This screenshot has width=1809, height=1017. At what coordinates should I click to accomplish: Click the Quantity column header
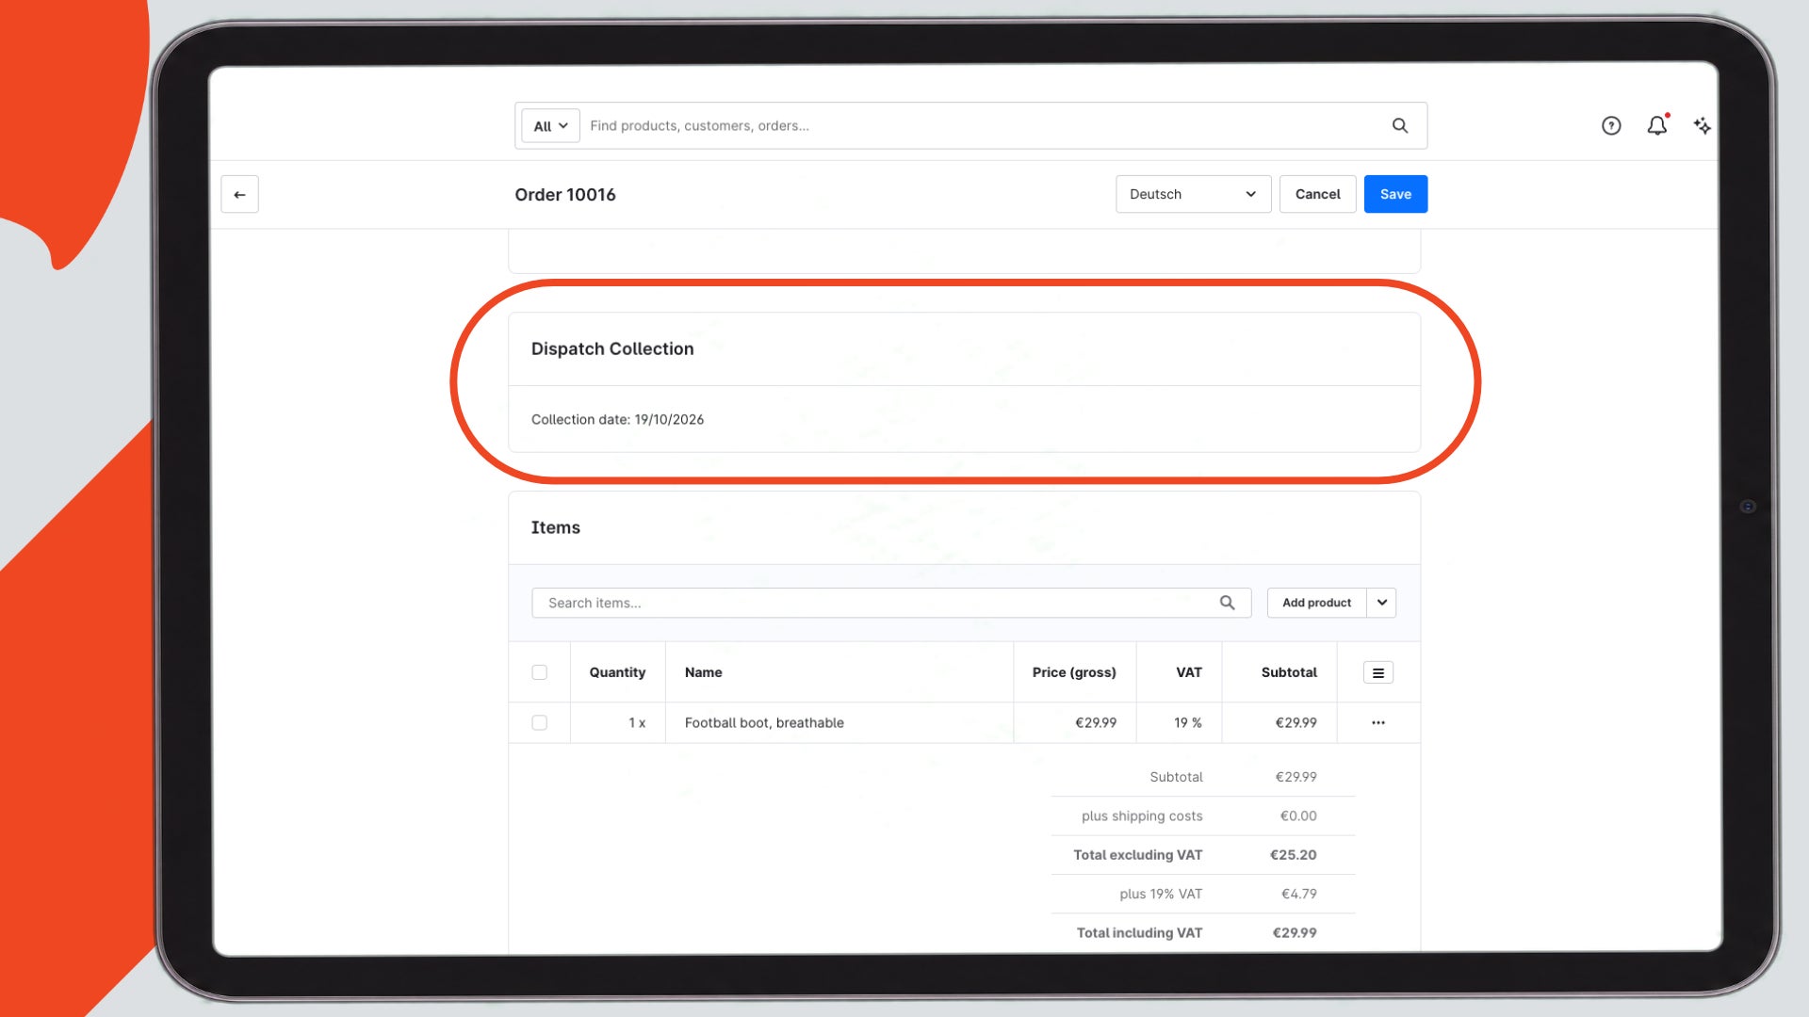click(617, 672)
